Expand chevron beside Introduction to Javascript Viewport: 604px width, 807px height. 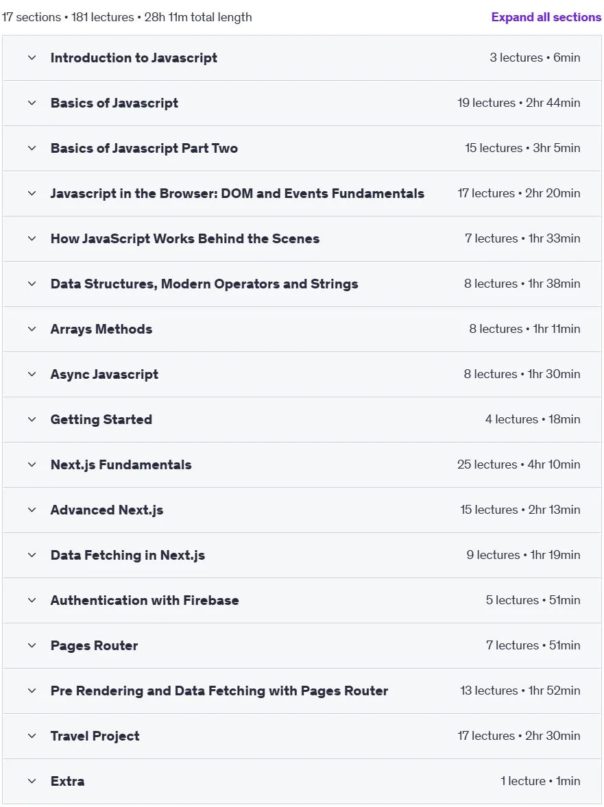point(32,58)
